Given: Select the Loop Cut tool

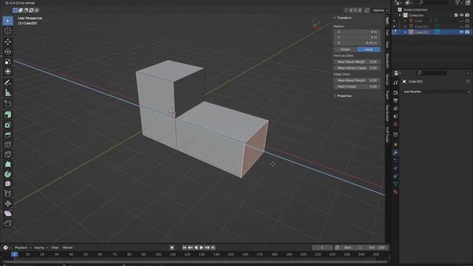Looking at the screenshot, I should click(8, 145).
